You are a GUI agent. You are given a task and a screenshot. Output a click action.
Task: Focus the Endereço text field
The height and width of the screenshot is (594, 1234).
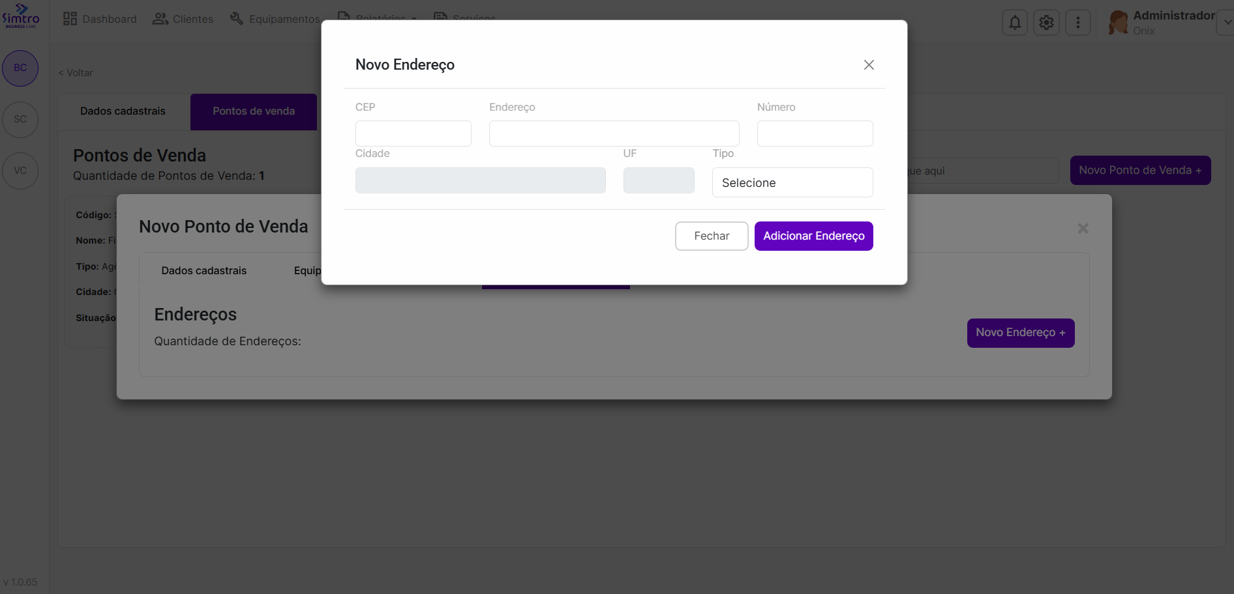click(x=614, y=134)
